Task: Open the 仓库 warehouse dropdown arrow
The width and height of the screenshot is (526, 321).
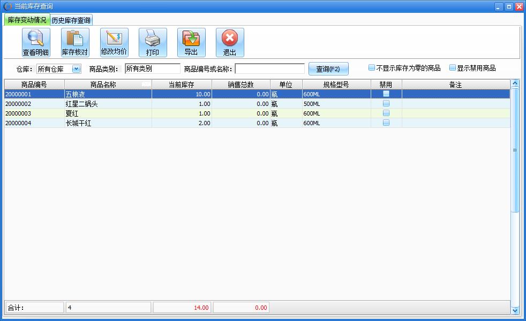Action: click(x=76, y=69)
